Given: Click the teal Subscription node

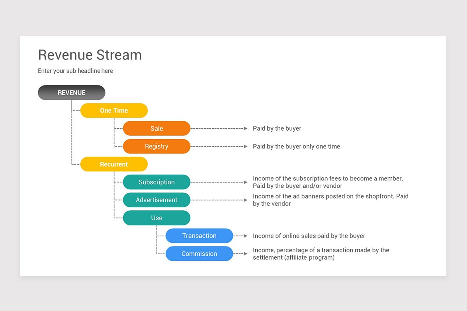Looking at the screenshot, I should (x=156, y=182).
